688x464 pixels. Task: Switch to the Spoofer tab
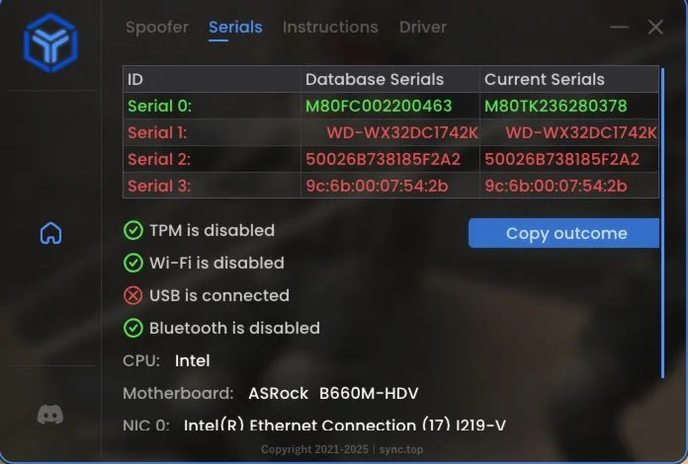(157, 28)
